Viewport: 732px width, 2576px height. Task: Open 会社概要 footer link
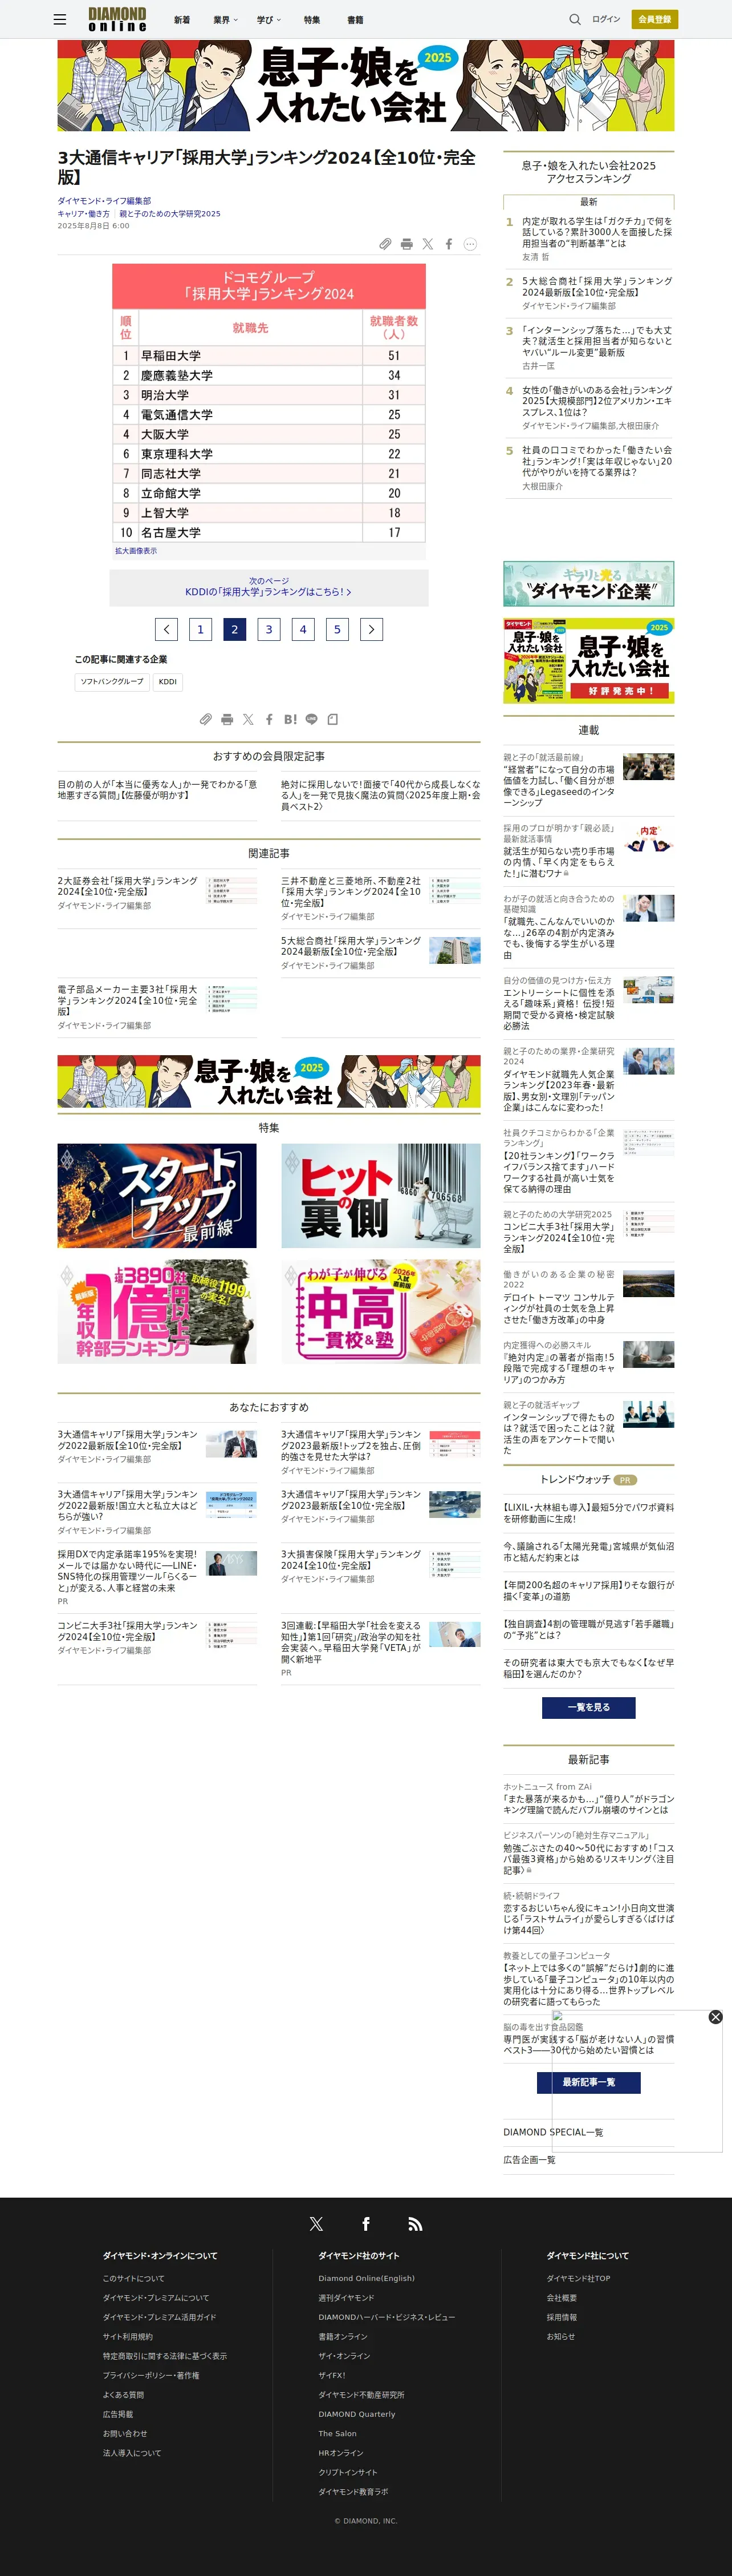(561, 2298)
